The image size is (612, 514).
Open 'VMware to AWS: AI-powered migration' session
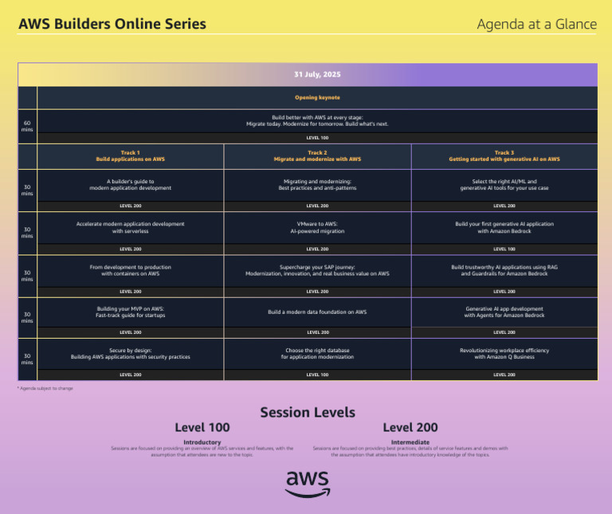click(x=317, y=228)
